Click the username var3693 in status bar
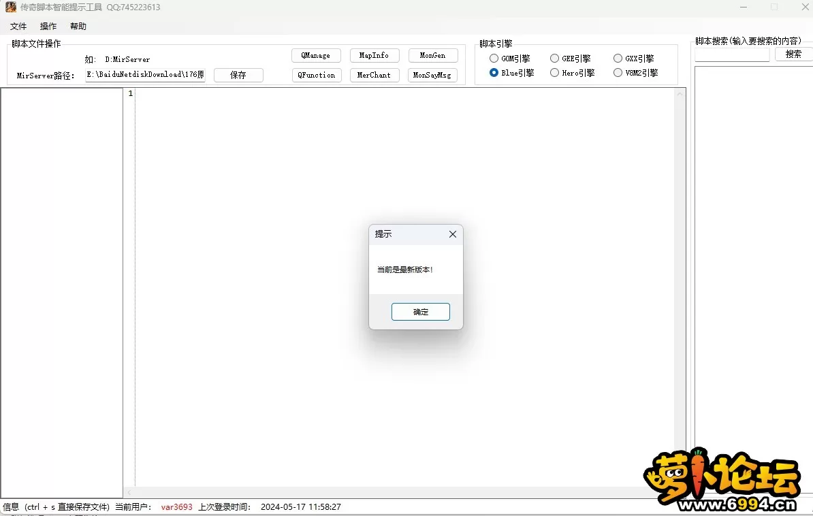The height and width of the screenshot is (516, 813). pyautogui.click(x=177, y=507)
